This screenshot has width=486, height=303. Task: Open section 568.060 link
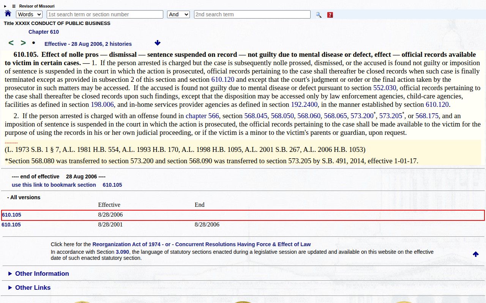coord(309,116)
